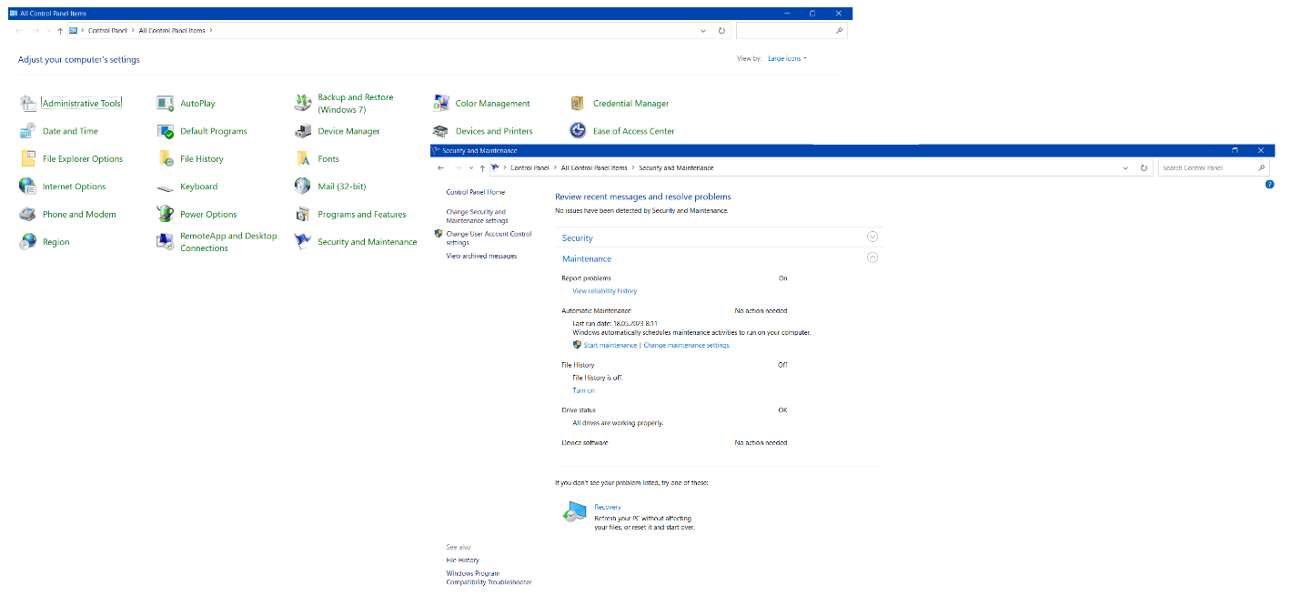Open the Internet Options icon
Screen dimensions: 1301x606
pos(27,187)
